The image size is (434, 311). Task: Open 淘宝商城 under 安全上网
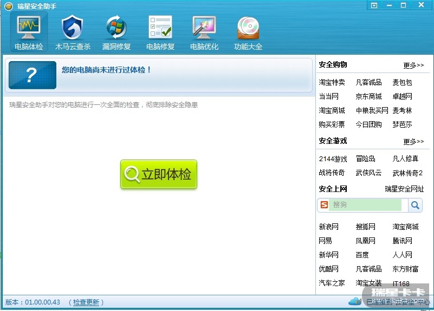click(405, 227)
